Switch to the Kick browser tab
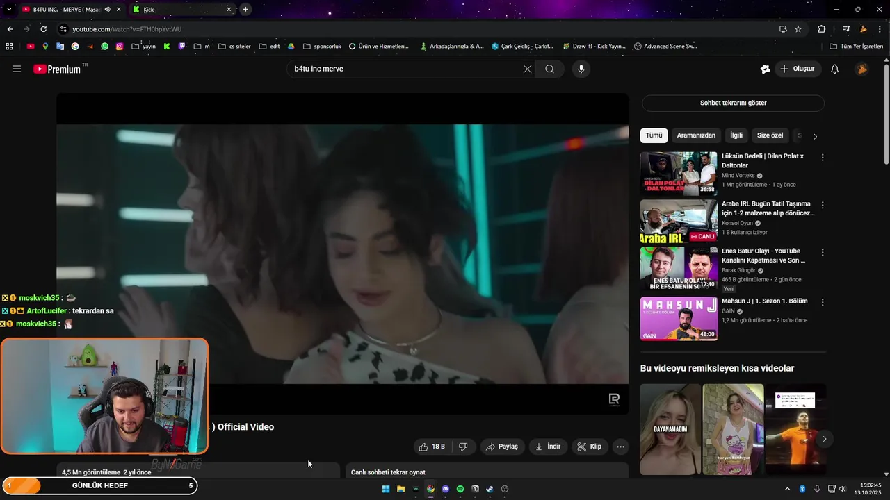890x500 pixels. point(181,10)
